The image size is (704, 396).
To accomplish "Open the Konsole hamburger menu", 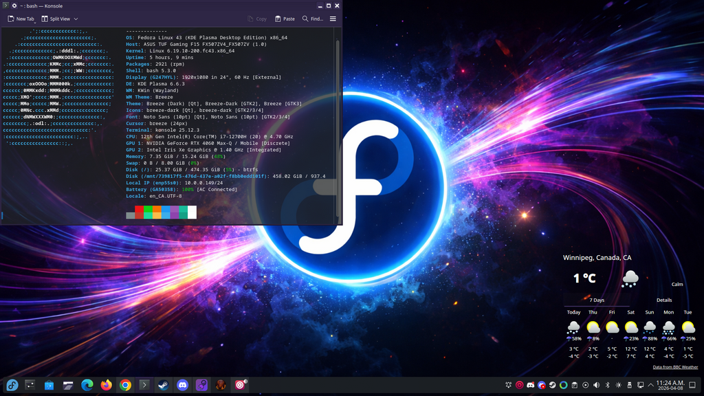I will (333, 19).
